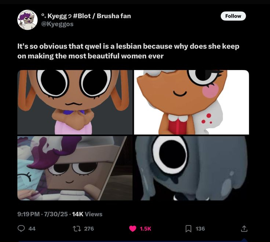Image resolution: width=270 pixels, height=242 pixels.
Task: Open the gray droopy character image
Action: tap(191, 168)
